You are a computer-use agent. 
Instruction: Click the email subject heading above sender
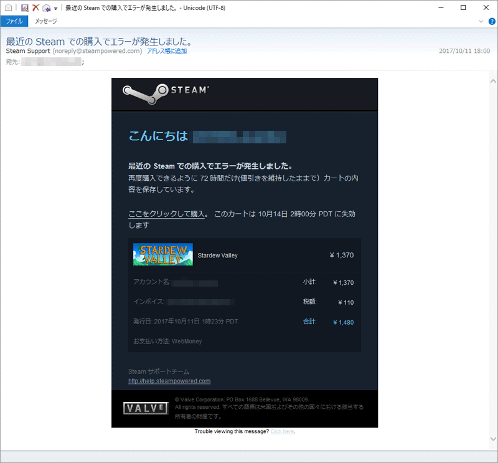99,41
